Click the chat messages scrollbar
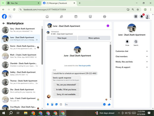Image resolution: width=154 pixels, height=116 pixels. (x=111, y=71)
